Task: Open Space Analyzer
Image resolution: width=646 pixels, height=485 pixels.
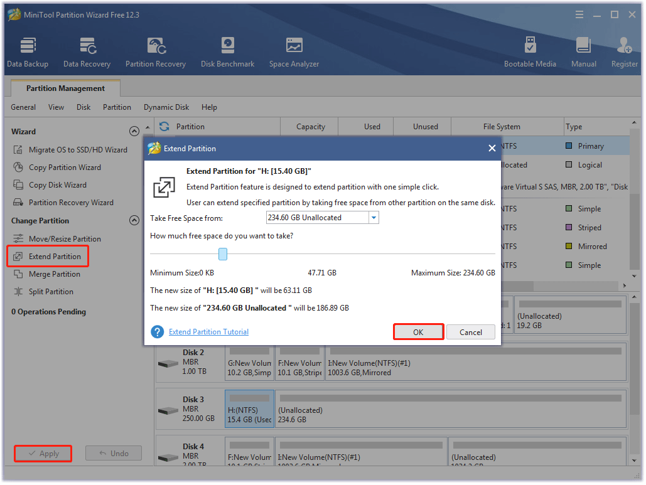Action: [294, 52]
